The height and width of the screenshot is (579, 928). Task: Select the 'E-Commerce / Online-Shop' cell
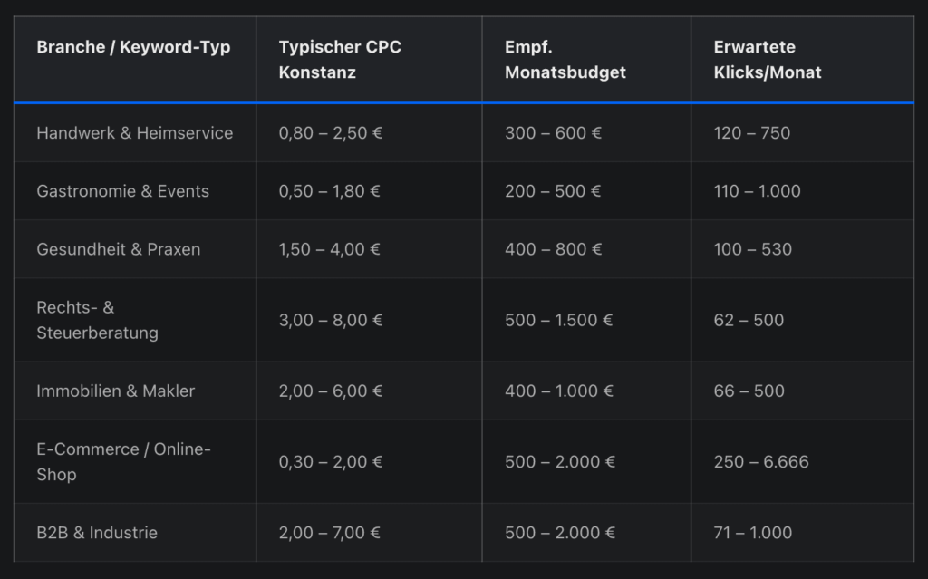click(x=123, y=461)
